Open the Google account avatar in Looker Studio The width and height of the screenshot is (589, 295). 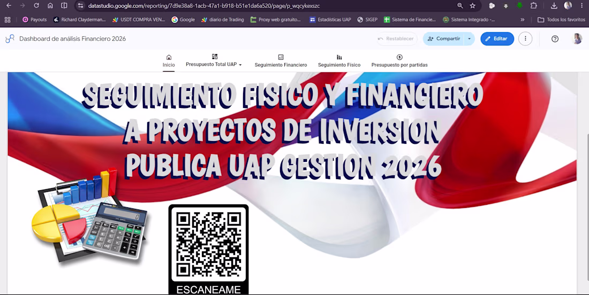(577, 38)
